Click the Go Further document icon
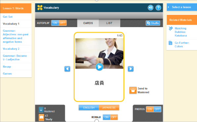The image size is (197, 122). 171,43
